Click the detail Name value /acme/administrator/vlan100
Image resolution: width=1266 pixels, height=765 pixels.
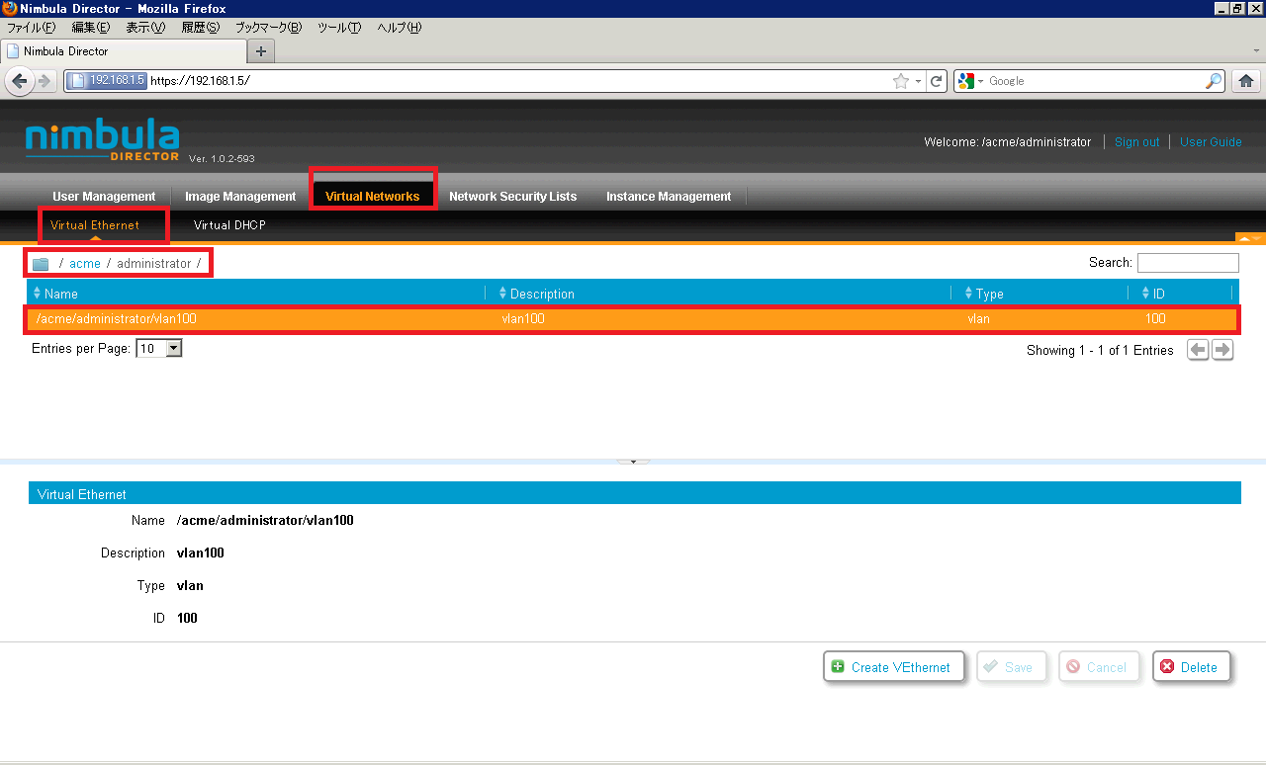(x=265, y=520)
